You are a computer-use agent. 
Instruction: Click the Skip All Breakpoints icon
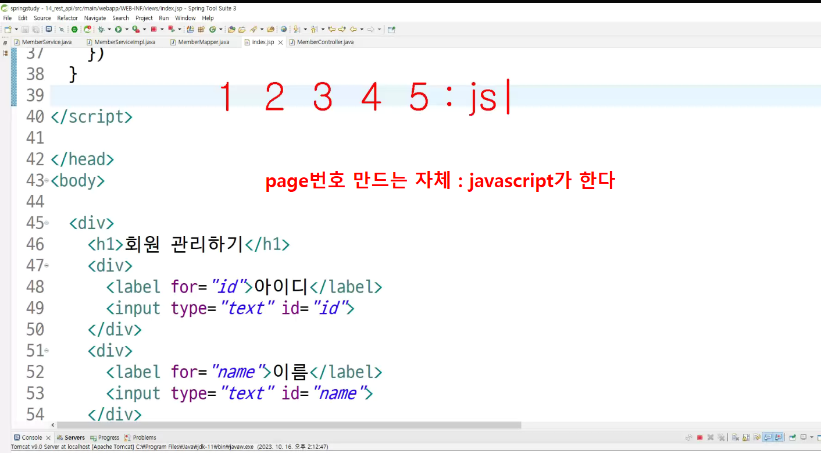tap(62, 29)
